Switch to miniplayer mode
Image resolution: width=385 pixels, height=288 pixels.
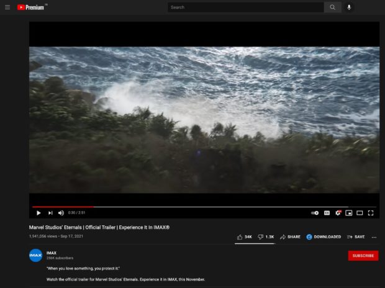click(348, 213)
